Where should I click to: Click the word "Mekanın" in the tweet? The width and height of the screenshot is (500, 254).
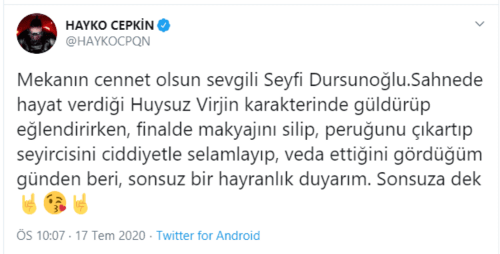coord(53,81)
